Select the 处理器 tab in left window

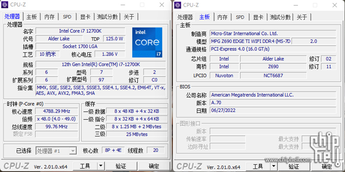[x=12, y=16]
